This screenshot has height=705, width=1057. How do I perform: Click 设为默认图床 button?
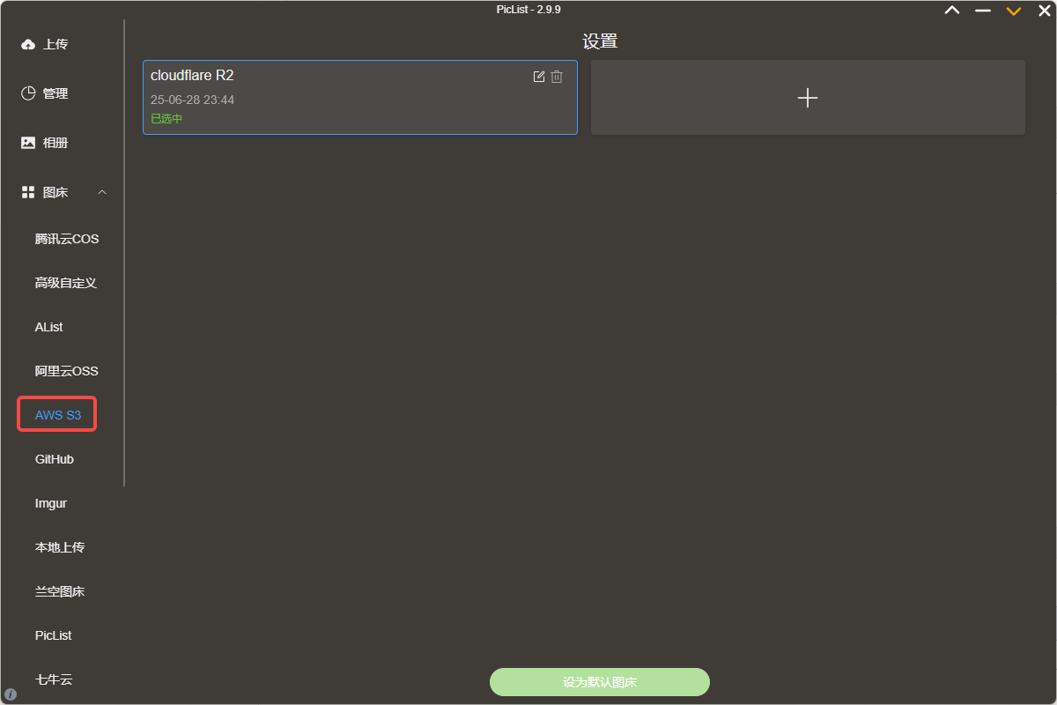[600, 682]
